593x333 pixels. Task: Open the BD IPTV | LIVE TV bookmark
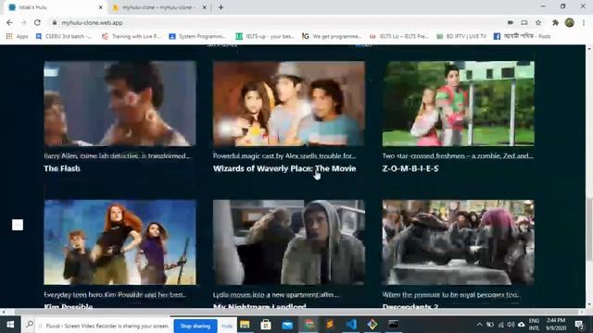(x=461, y=36)
